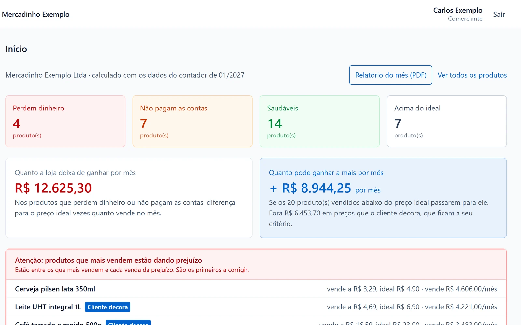This screenshot has height=325, width=521.
Task: Click the Comerciante role label
Action: click(465, 19)
